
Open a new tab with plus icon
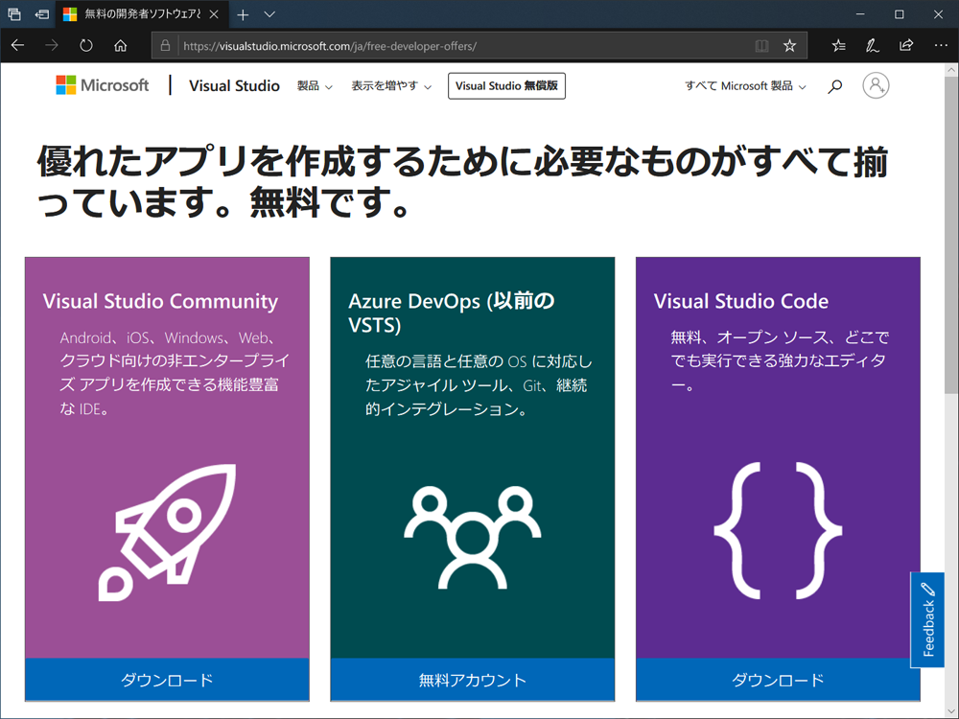coord(243,14)
